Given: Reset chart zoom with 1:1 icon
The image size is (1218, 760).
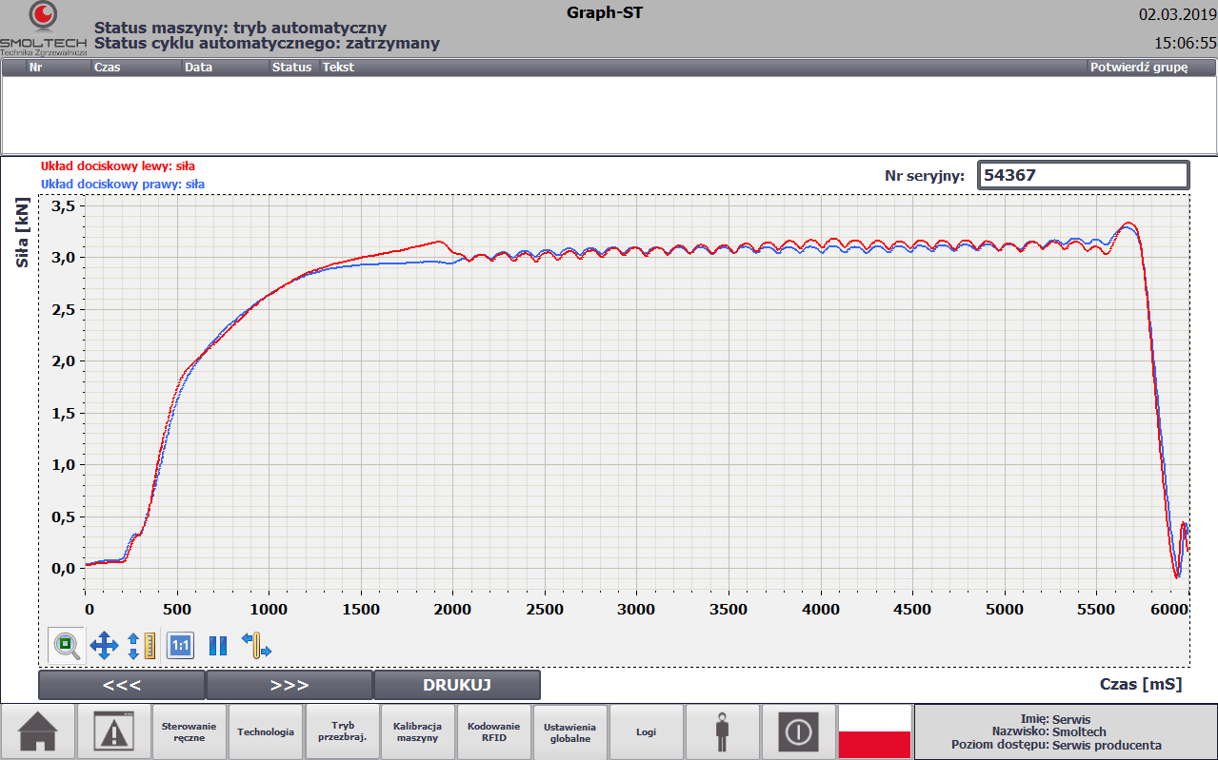Looking at the screenshot, I should [180, 646].
